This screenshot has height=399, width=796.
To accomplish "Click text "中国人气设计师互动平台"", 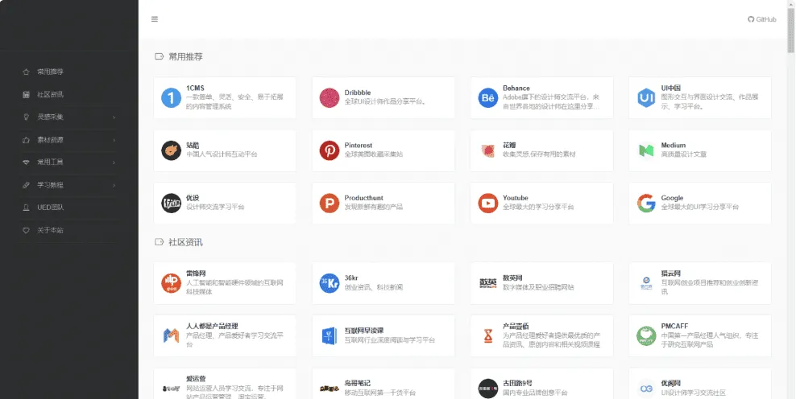I will (222, 154).
